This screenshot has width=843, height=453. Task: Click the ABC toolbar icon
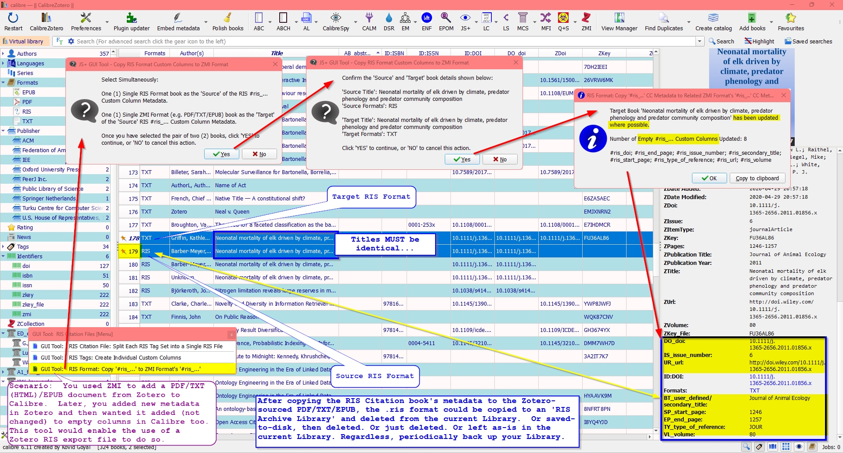259,18
